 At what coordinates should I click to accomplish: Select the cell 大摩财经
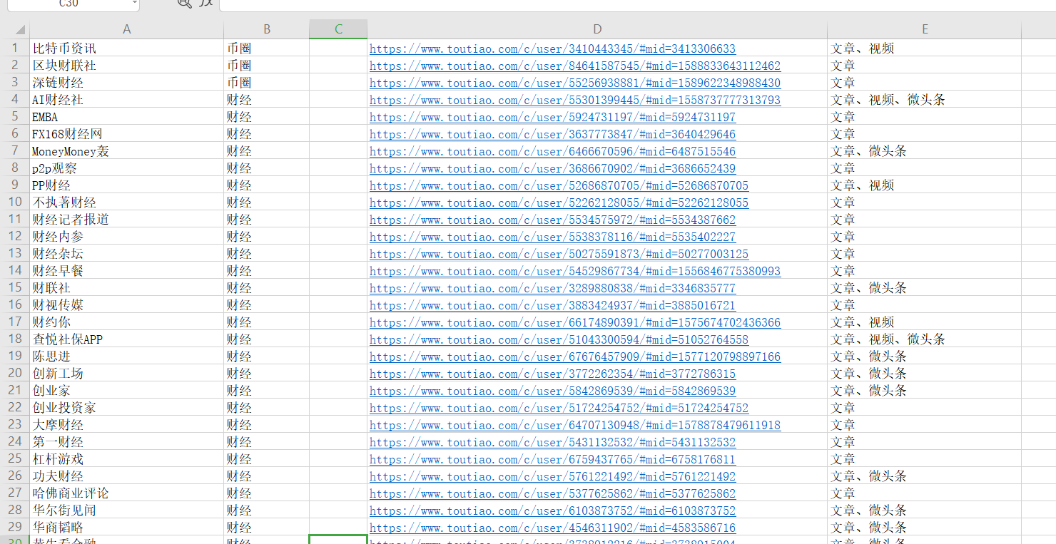126,425
